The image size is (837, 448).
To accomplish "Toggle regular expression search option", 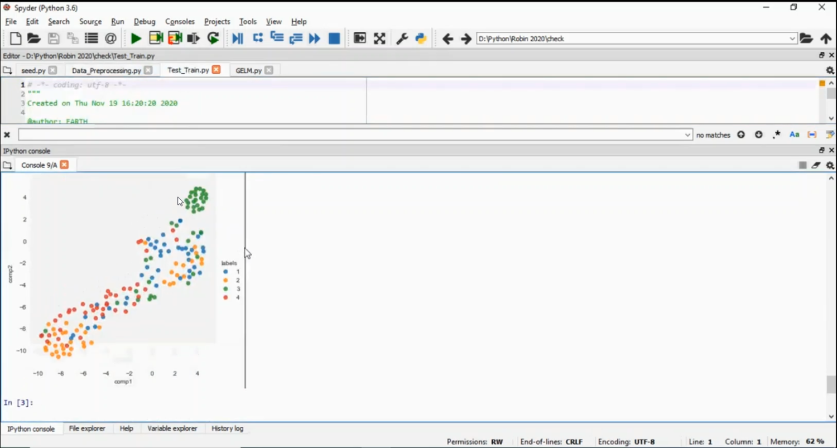I will 776,135.
